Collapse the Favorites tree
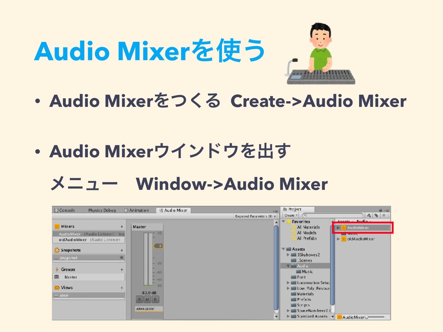The image size is (443, 332). 284,222
